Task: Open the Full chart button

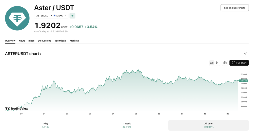Action: tap(239, 63)
